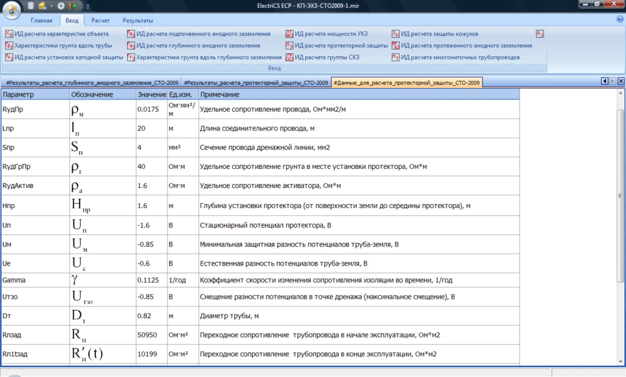Open the Результаты ribbon tab

tap(138, 20)
